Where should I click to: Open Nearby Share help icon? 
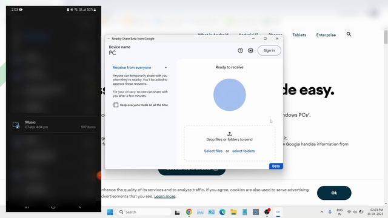(240, 50)
